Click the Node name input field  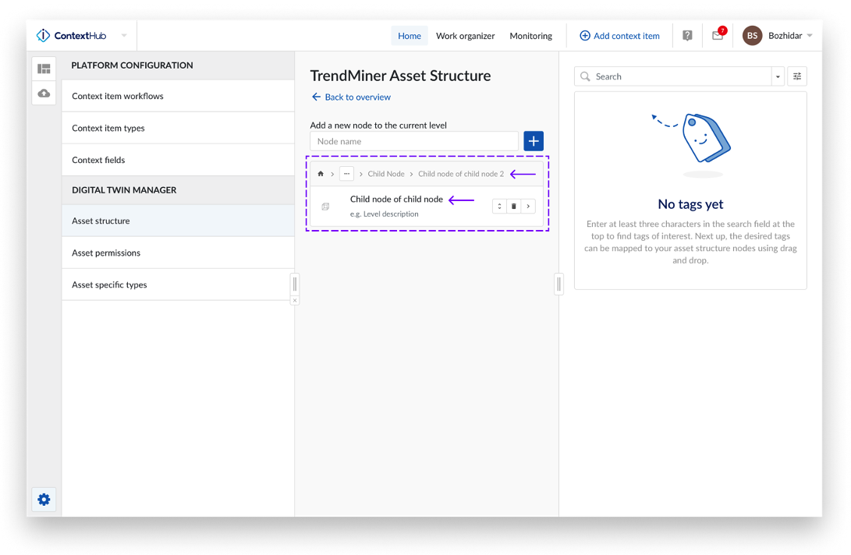(414, 141)
